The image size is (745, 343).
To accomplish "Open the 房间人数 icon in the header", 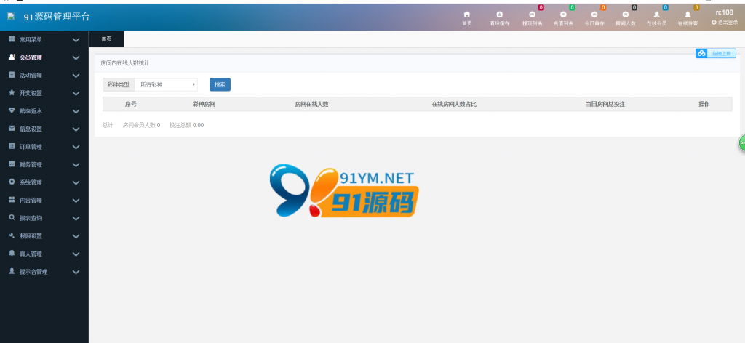I will pyautogui.click(x=625, y=15).
